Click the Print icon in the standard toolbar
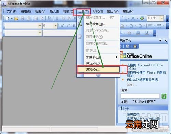Image resolution: width=171 pixels, height=134 pixels. (x=36, y=18)
